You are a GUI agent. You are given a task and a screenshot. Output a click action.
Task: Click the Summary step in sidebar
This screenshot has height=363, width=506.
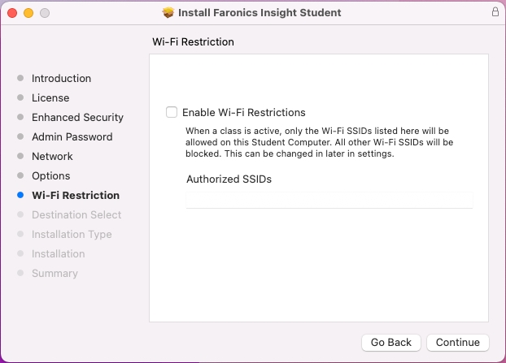[x=55, y=274]
